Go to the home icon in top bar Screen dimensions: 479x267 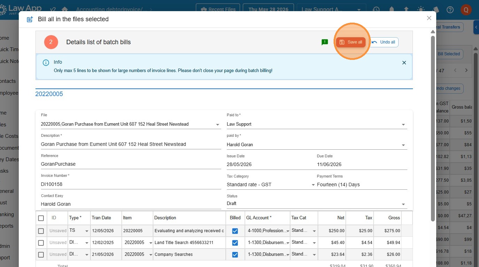pos(64,9)
